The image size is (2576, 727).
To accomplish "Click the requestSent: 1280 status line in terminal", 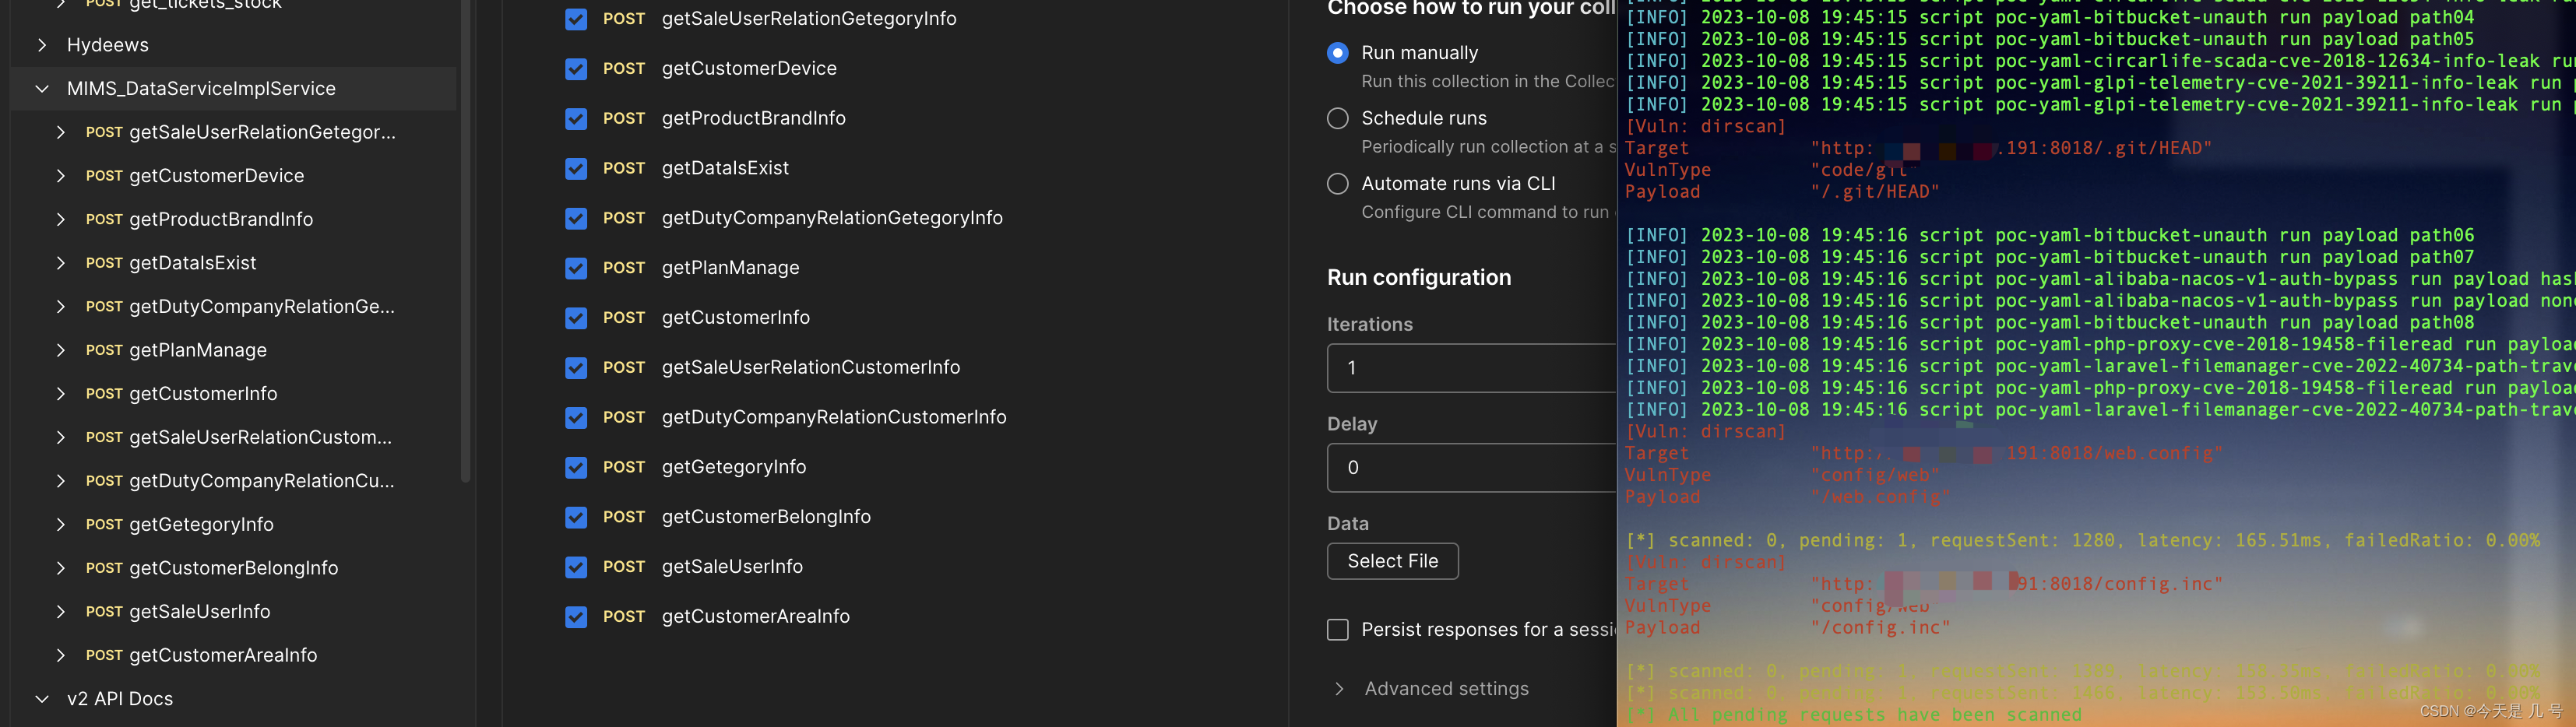I will point(2083,540).
